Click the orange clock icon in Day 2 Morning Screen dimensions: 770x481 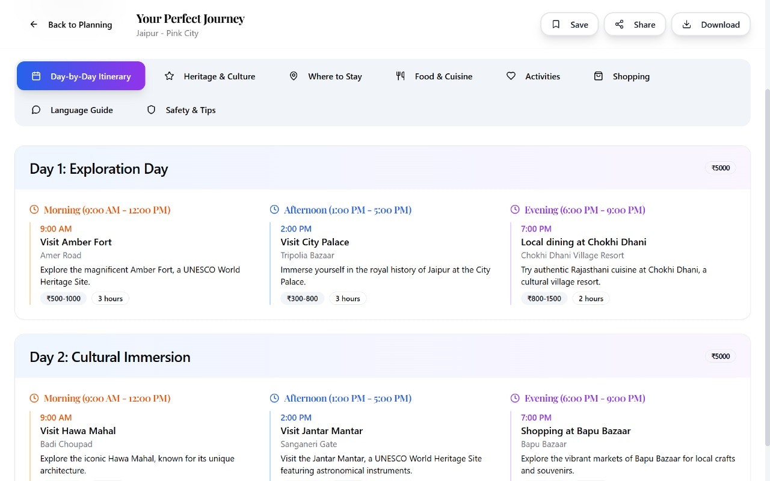[x=34, y=398]
